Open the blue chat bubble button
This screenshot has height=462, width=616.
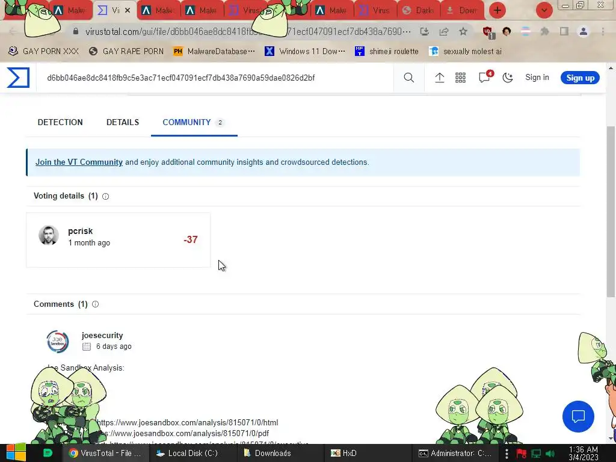click(x=578, y=416)
